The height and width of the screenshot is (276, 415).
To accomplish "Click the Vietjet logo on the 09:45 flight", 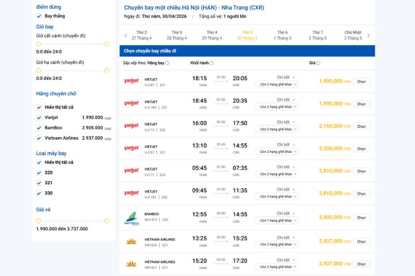I will 132,193.
